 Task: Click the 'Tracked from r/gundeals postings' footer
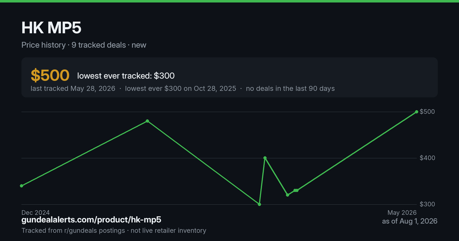[73, 231]
